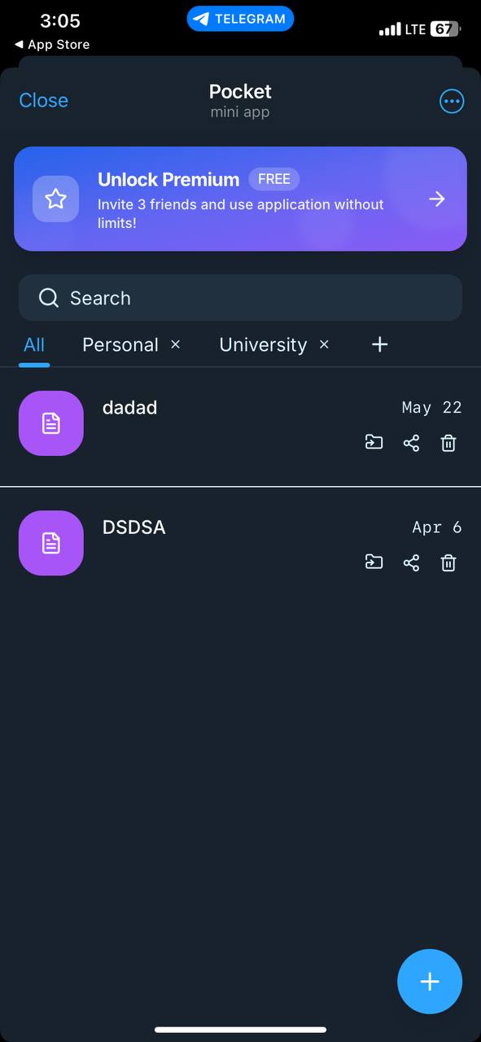
Task: Click the magnifier icon in the search bar
Action: coord(49,298)
